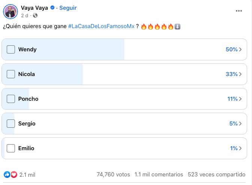252x185 pixels.
Task: Open Vaya Vaya profile picture
Action: click(11, 11)
